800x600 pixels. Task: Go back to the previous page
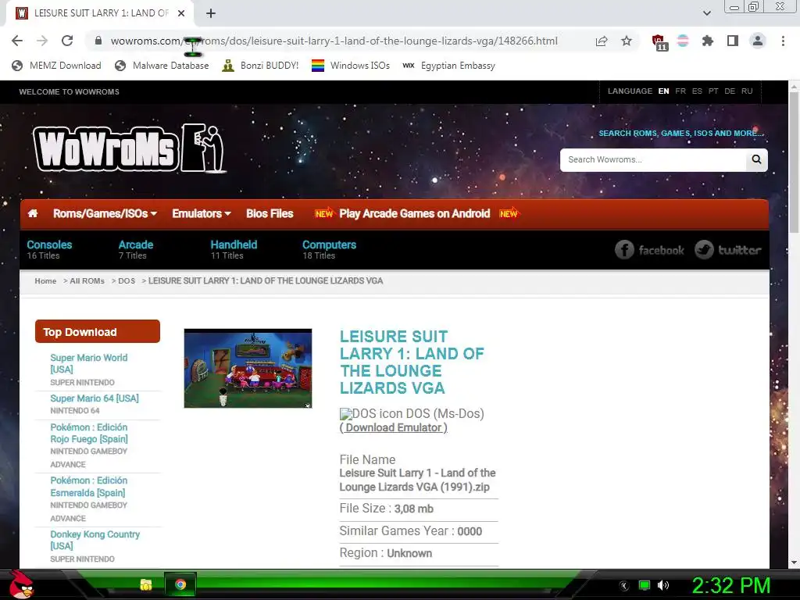pyautogui.click(x=17, y=41)
